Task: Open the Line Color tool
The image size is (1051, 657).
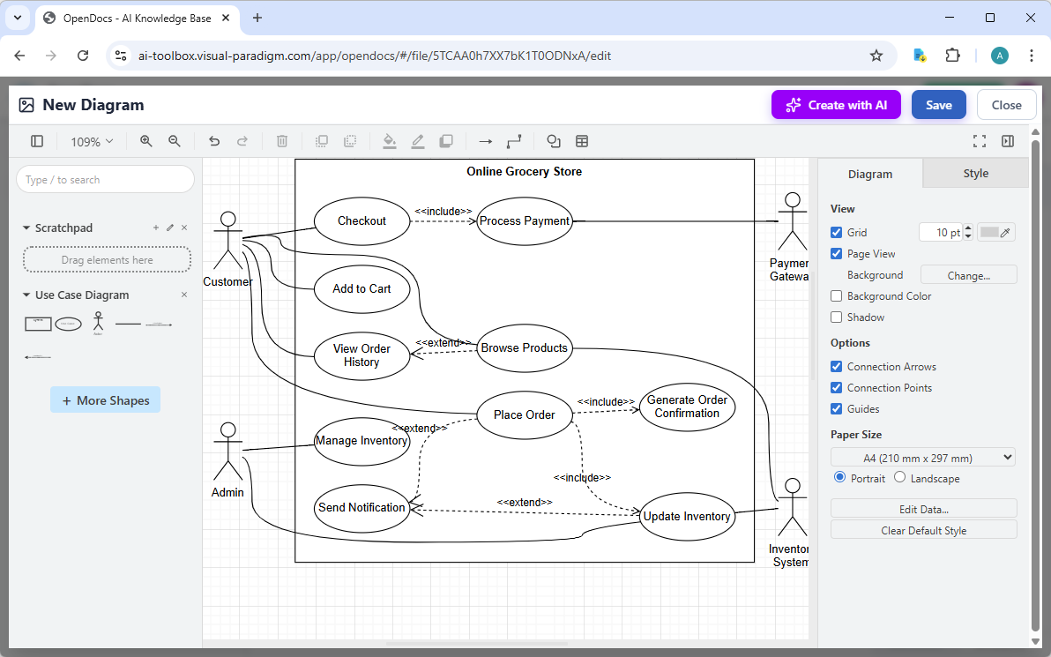Action: click(x=417, y=141)
